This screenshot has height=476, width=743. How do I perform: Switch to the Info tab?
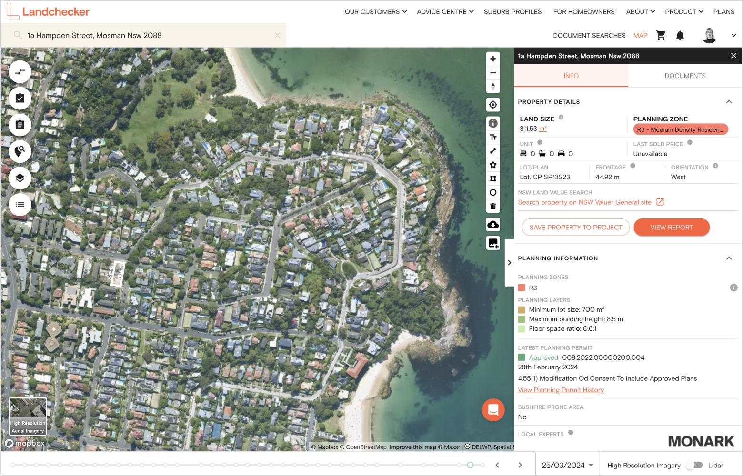[571, 76]
